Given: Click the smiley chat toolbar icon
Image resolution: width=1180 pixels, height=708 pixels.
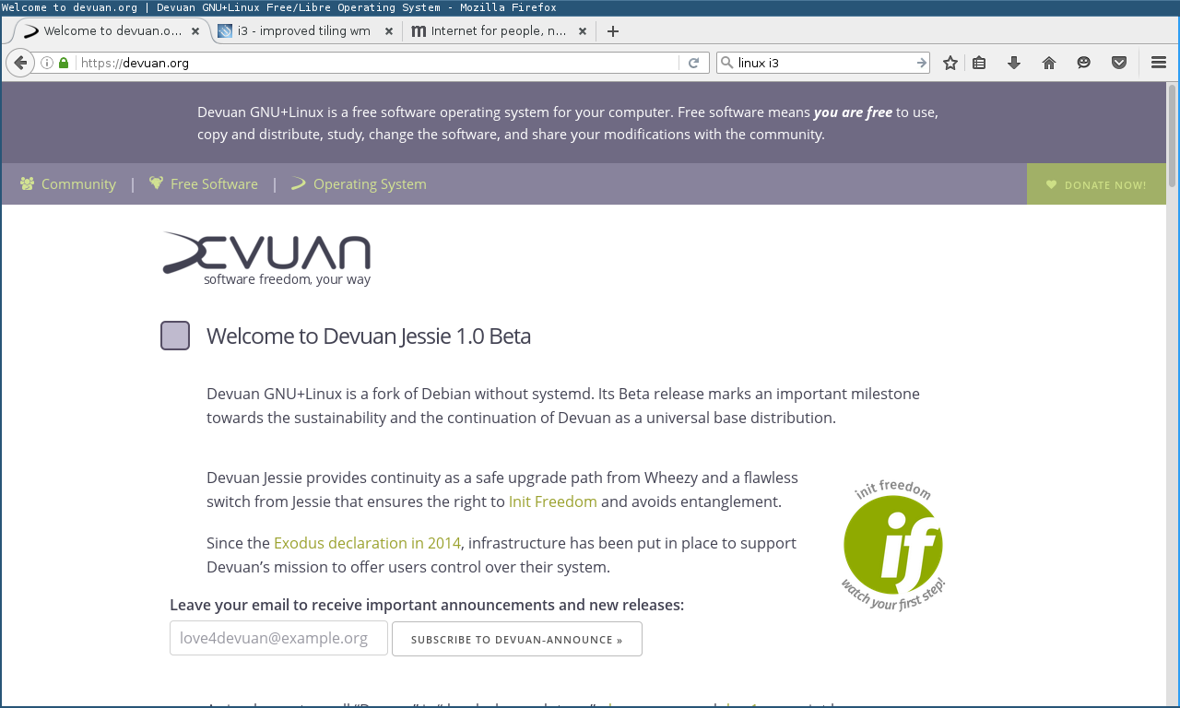Looking at the screenshot, I should pos(1084,63).
